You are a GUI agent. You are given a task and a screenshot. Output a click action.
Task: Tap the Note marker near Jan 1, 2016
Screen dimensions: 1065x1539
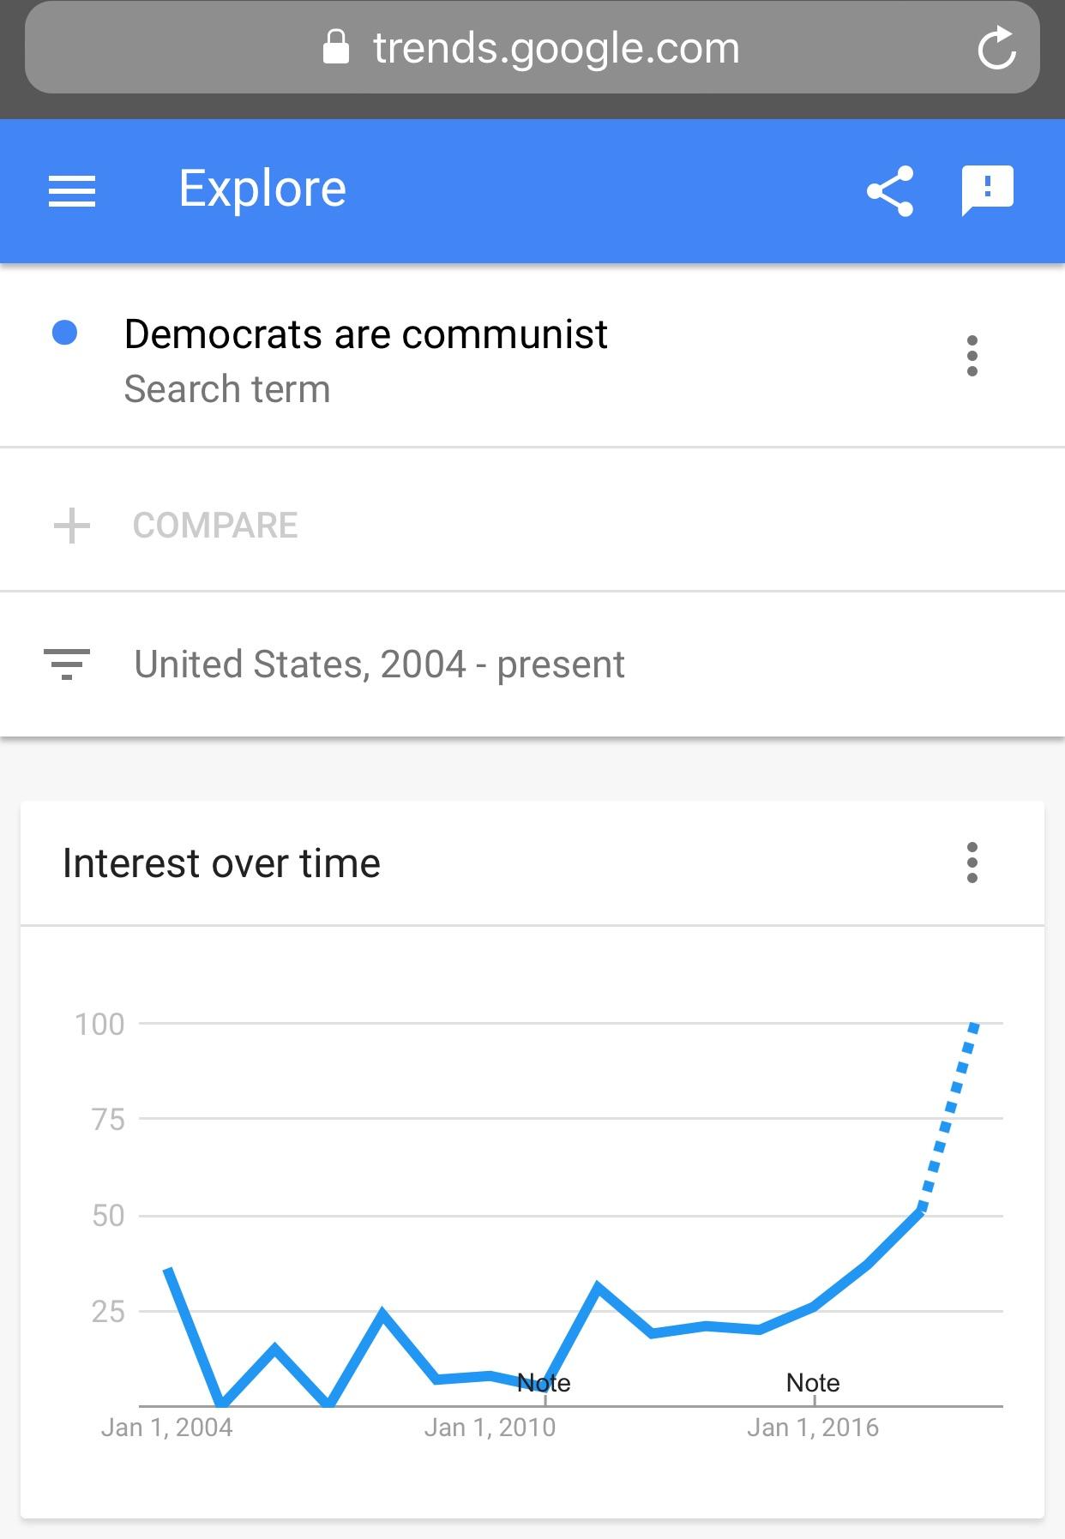(x=813, y=1382)
